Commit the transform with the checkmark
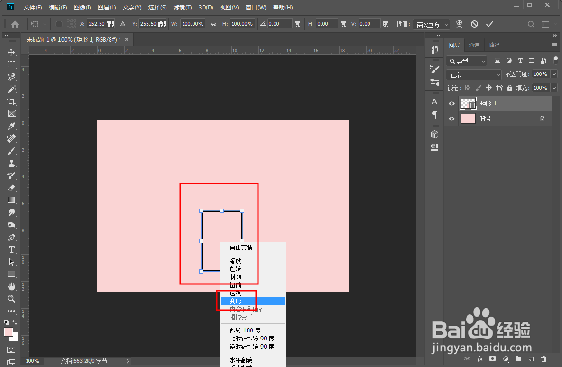The image size is (562, 367). tap(489, 24)
